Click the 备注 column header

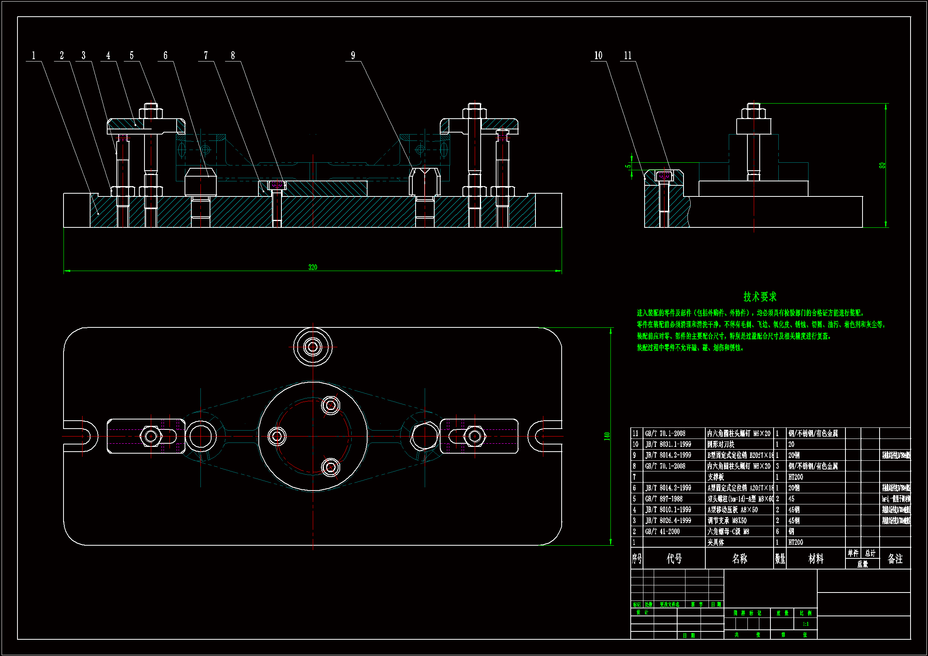click(x=895, y=559)
